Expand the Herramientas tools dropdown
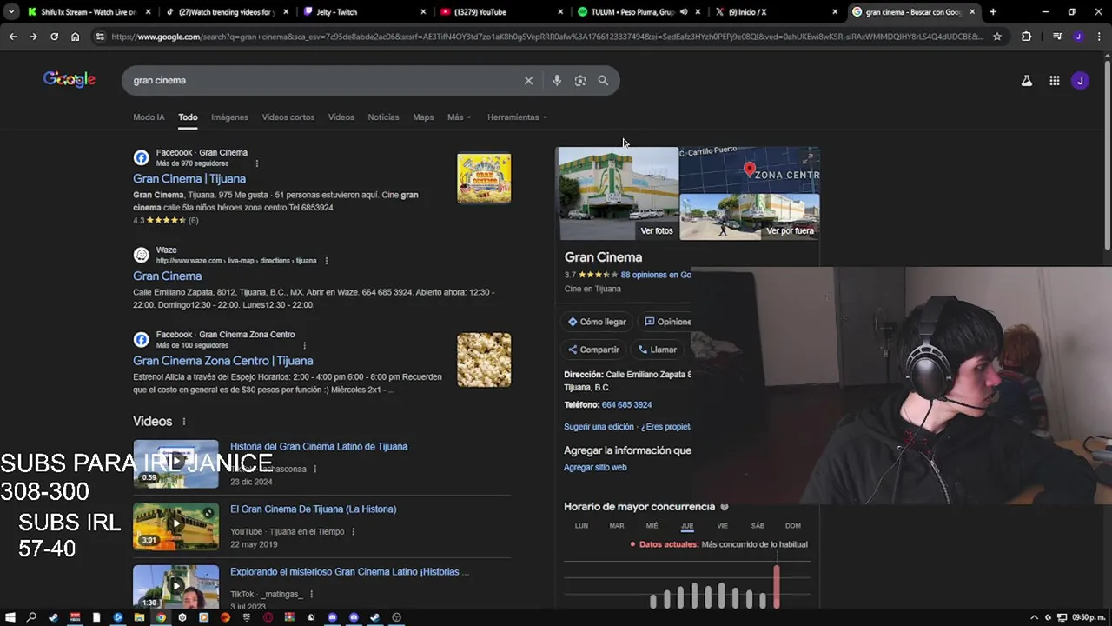Image resolution: width=1112 pixels, height=626 pixels. [517, 117]
